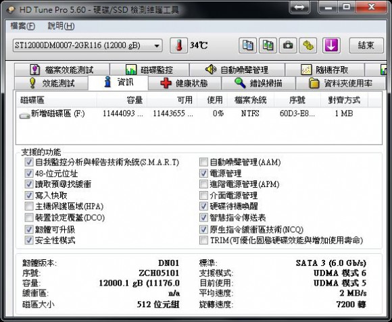Image resolution: width=392 pixels, height=322 pixels.
Task: Select the 新增磁碟區 (F:) drive icon row
Action: point(199,114)
